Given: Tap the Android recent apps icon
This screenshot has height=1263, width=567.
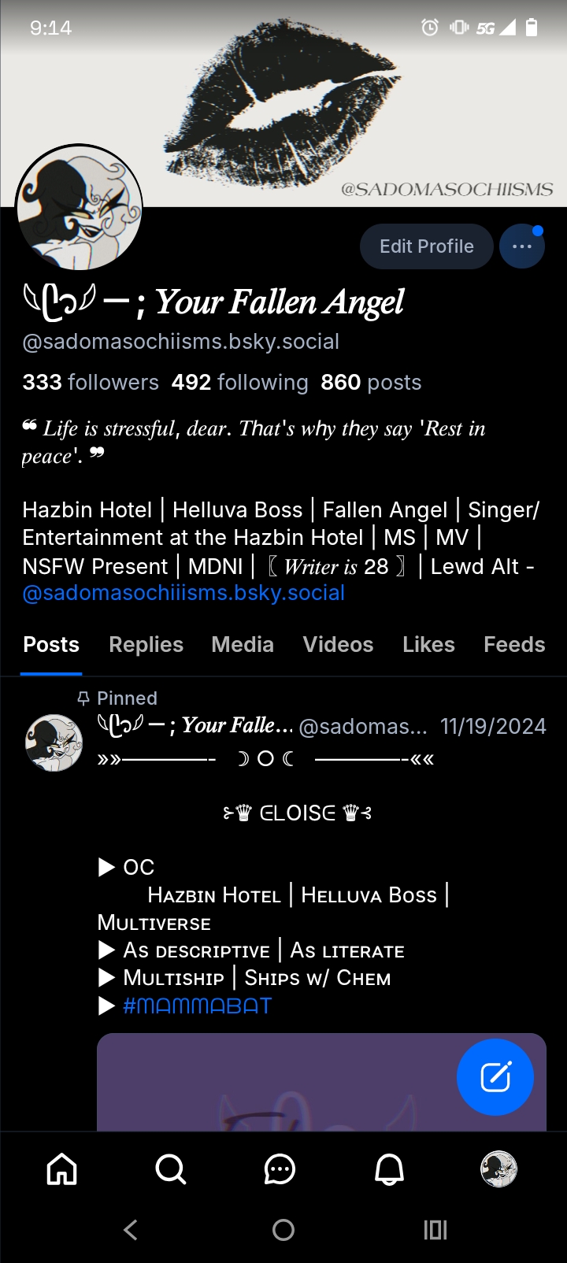Looking at the screenshot, I should 435,1230.
